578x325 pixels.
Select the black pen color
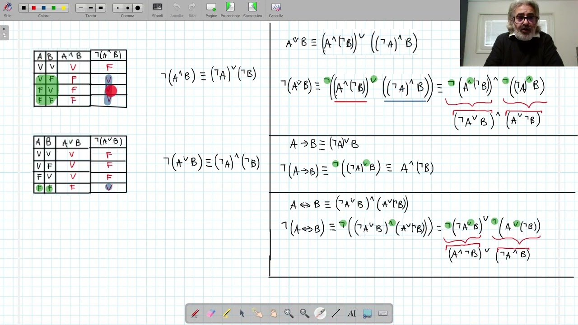(x=24, y=8)
